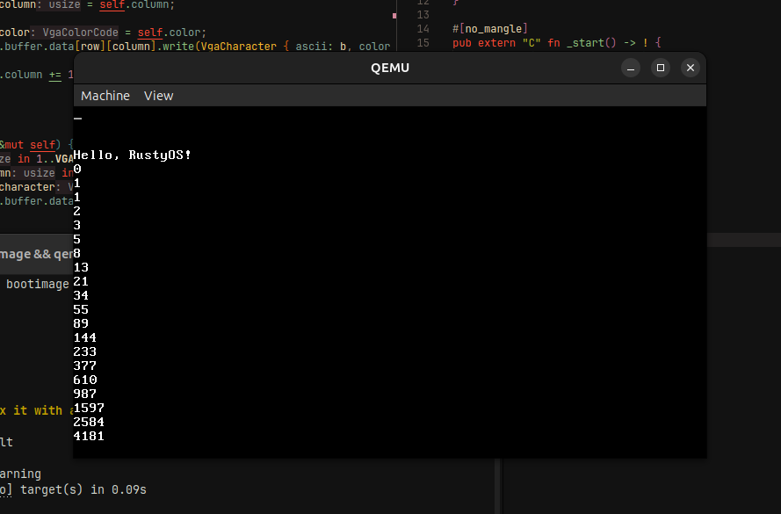Image resolution: width=781 pixels, height=514 pixels.
Task: Click the _start function name in editor
Action: (x=585, y=43)
